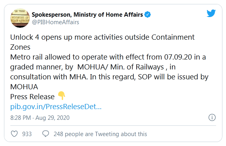
Task: Click the 933 likes count
Action: (27, 134)
